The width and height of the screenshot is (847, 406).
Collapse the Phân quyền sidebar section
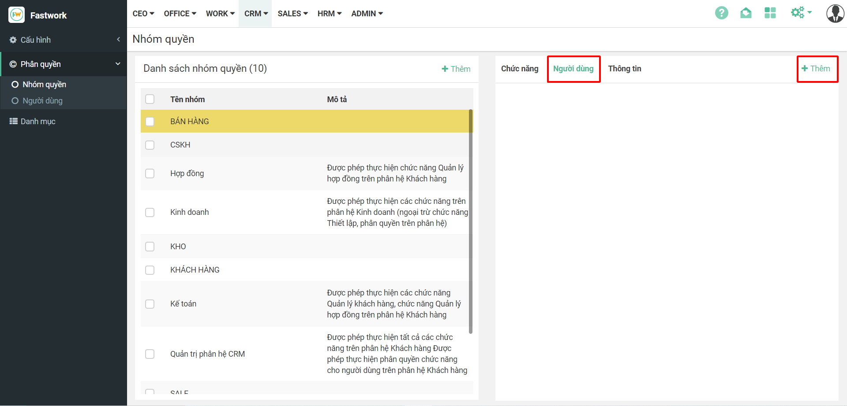[x=117, y=64]
